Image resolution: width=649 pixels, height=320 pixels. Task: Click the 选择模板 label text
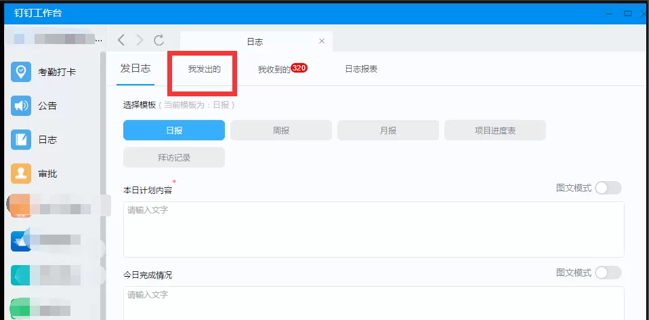140,105
